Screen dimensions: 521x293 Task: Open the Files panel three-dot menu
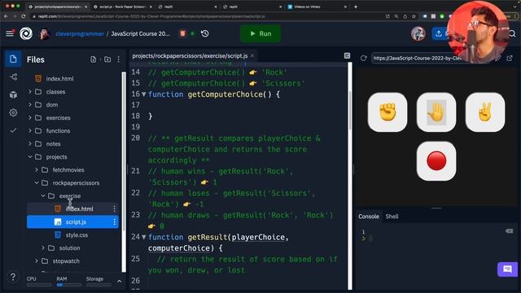click(119, 59)
